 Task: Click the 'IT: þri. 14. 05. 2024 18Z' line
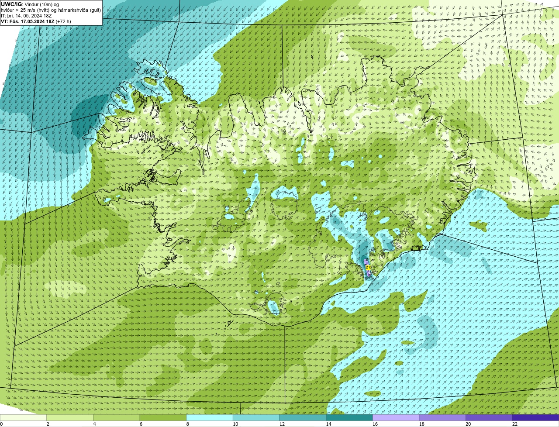tap(26, 16)
